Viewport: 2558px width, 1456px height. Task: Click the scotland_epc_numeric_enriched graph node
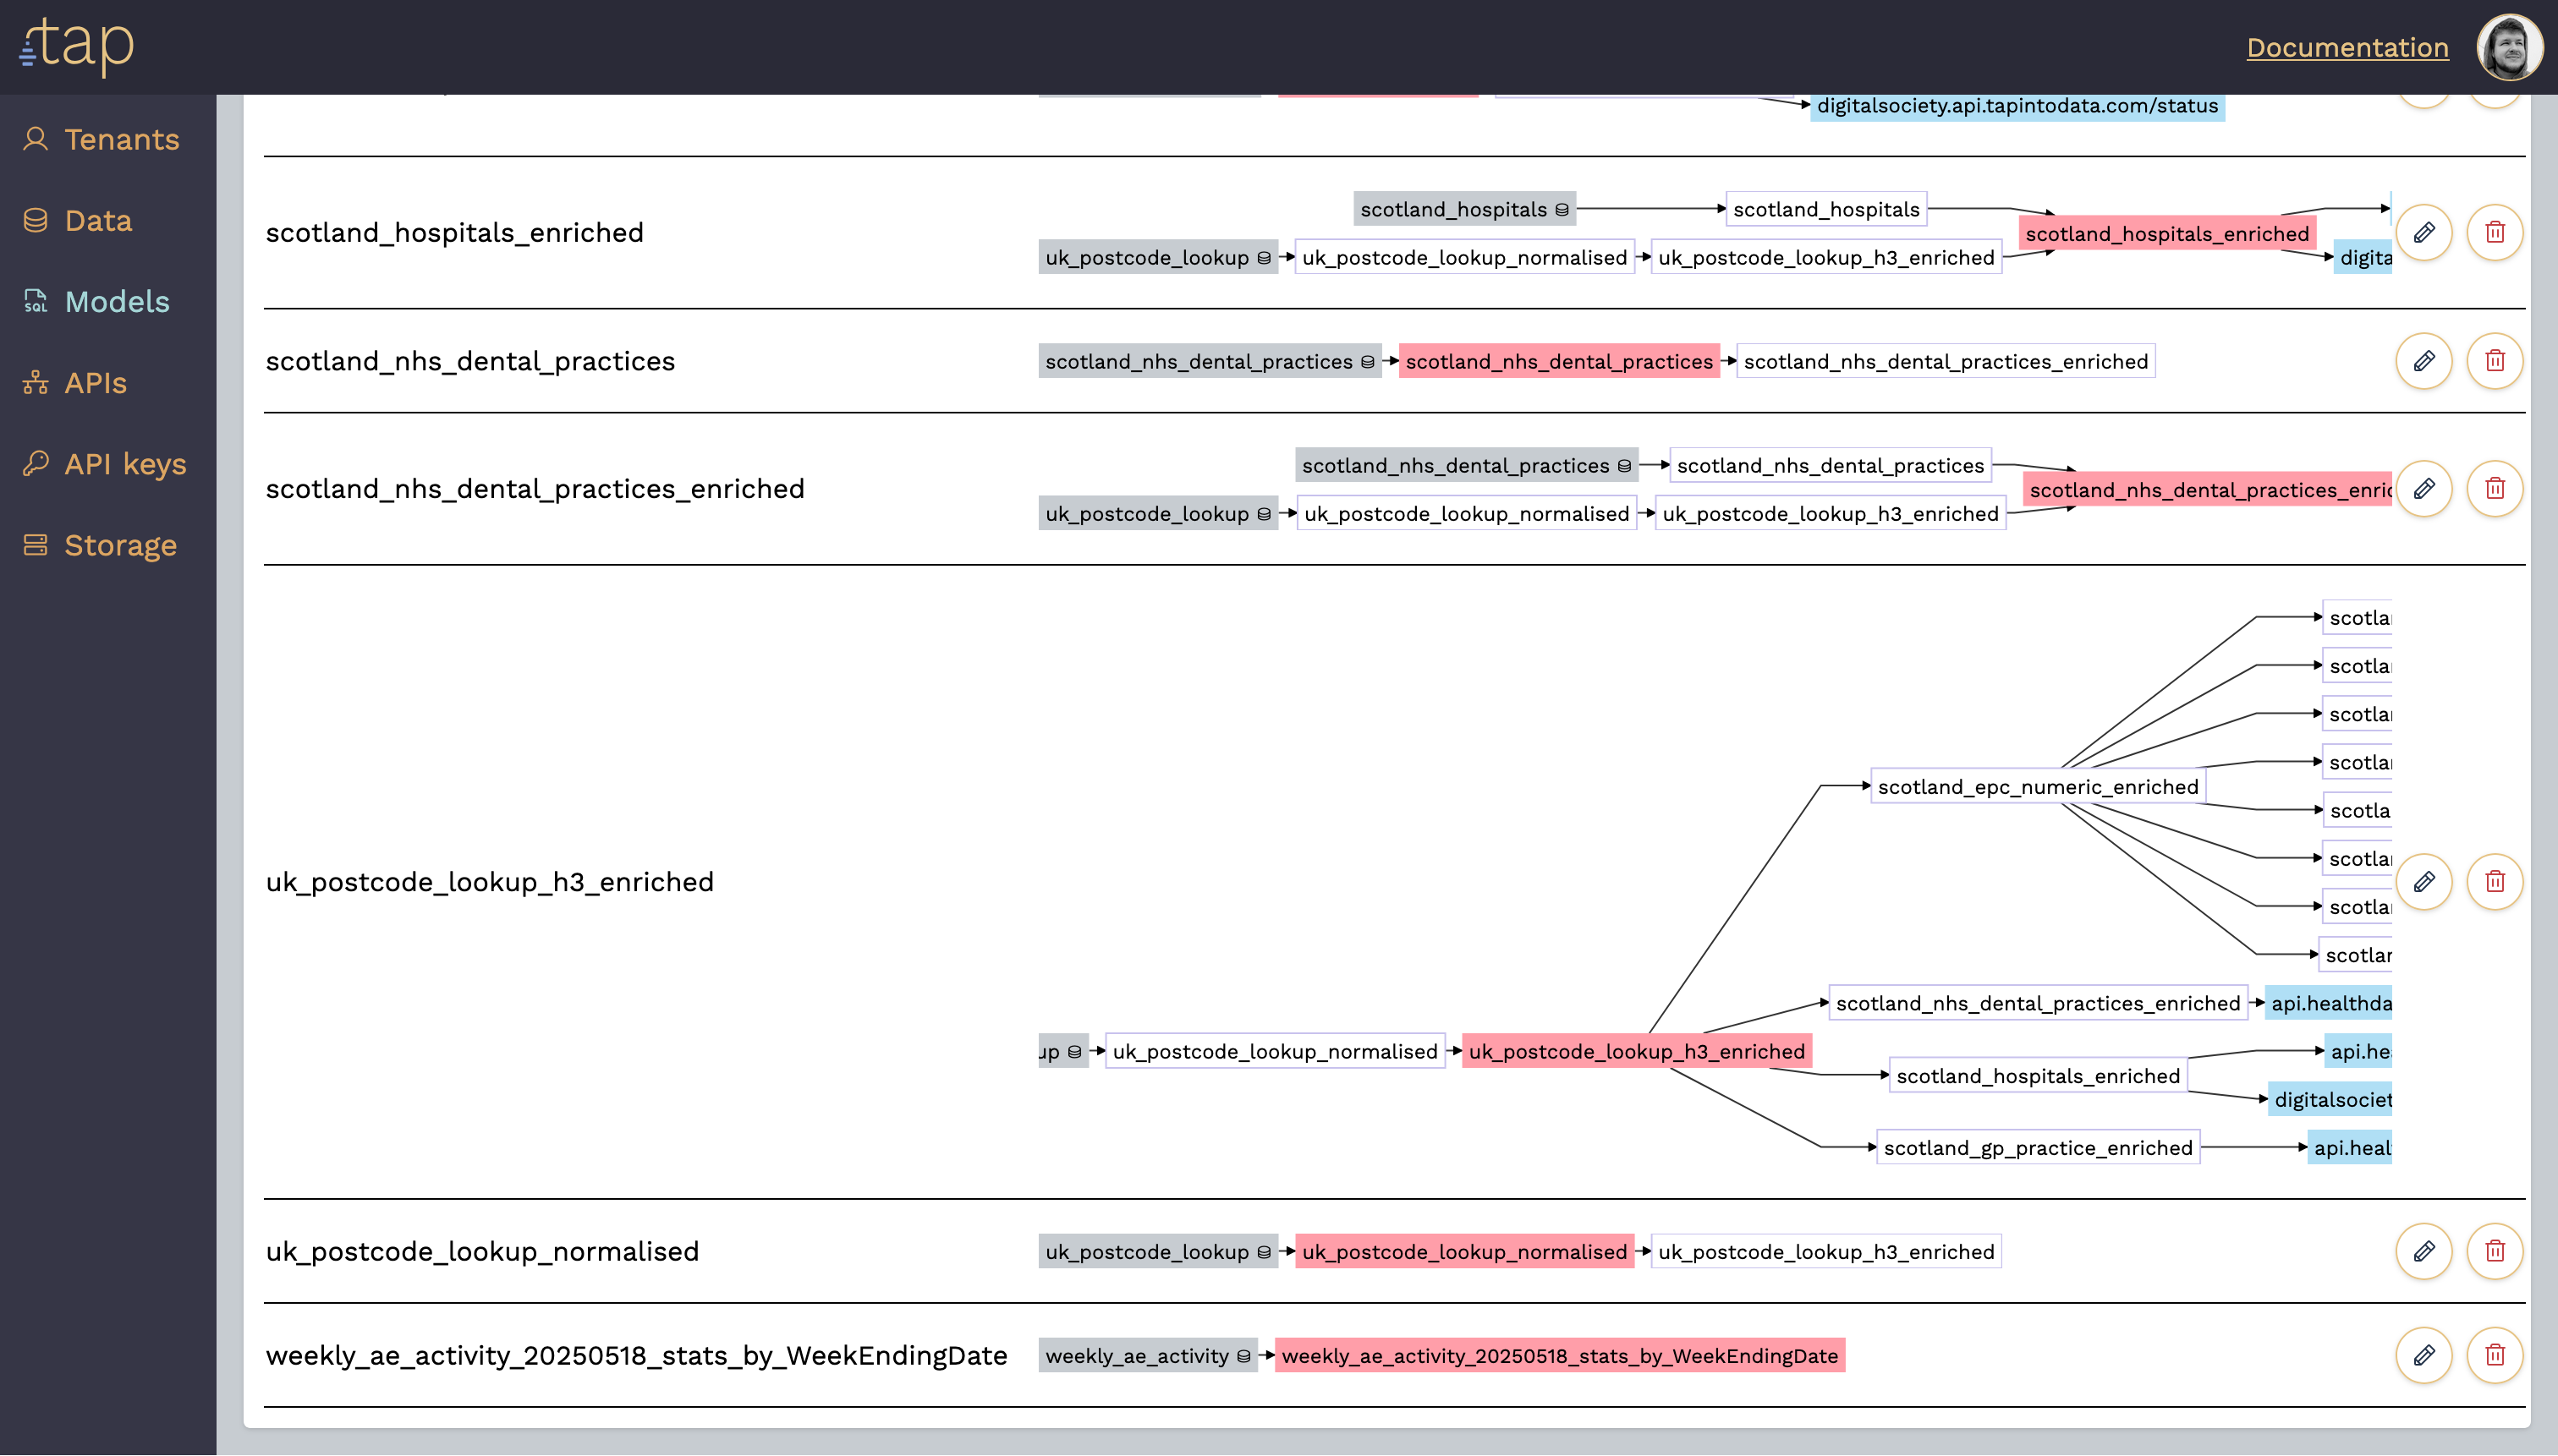(x=2037, y=786)
